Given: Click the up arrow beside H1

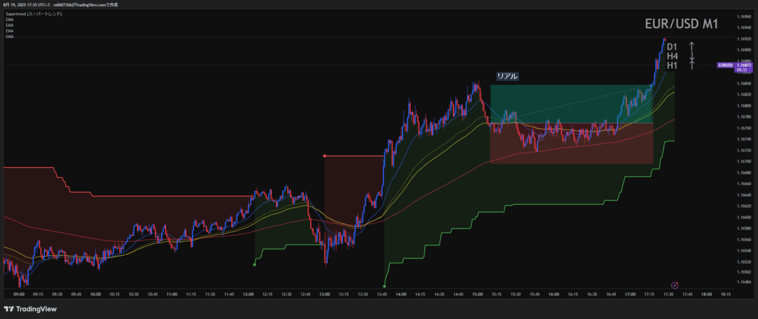Looking at the screenshot, I should click(692, 66).
